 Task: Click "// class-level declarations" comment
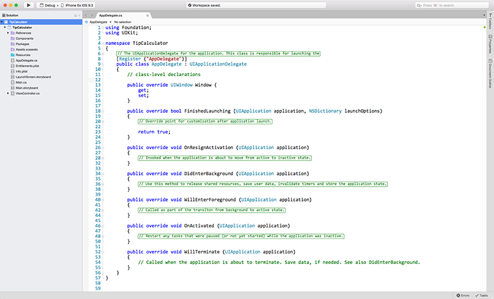pyautogui.click(x=164, y=74)
